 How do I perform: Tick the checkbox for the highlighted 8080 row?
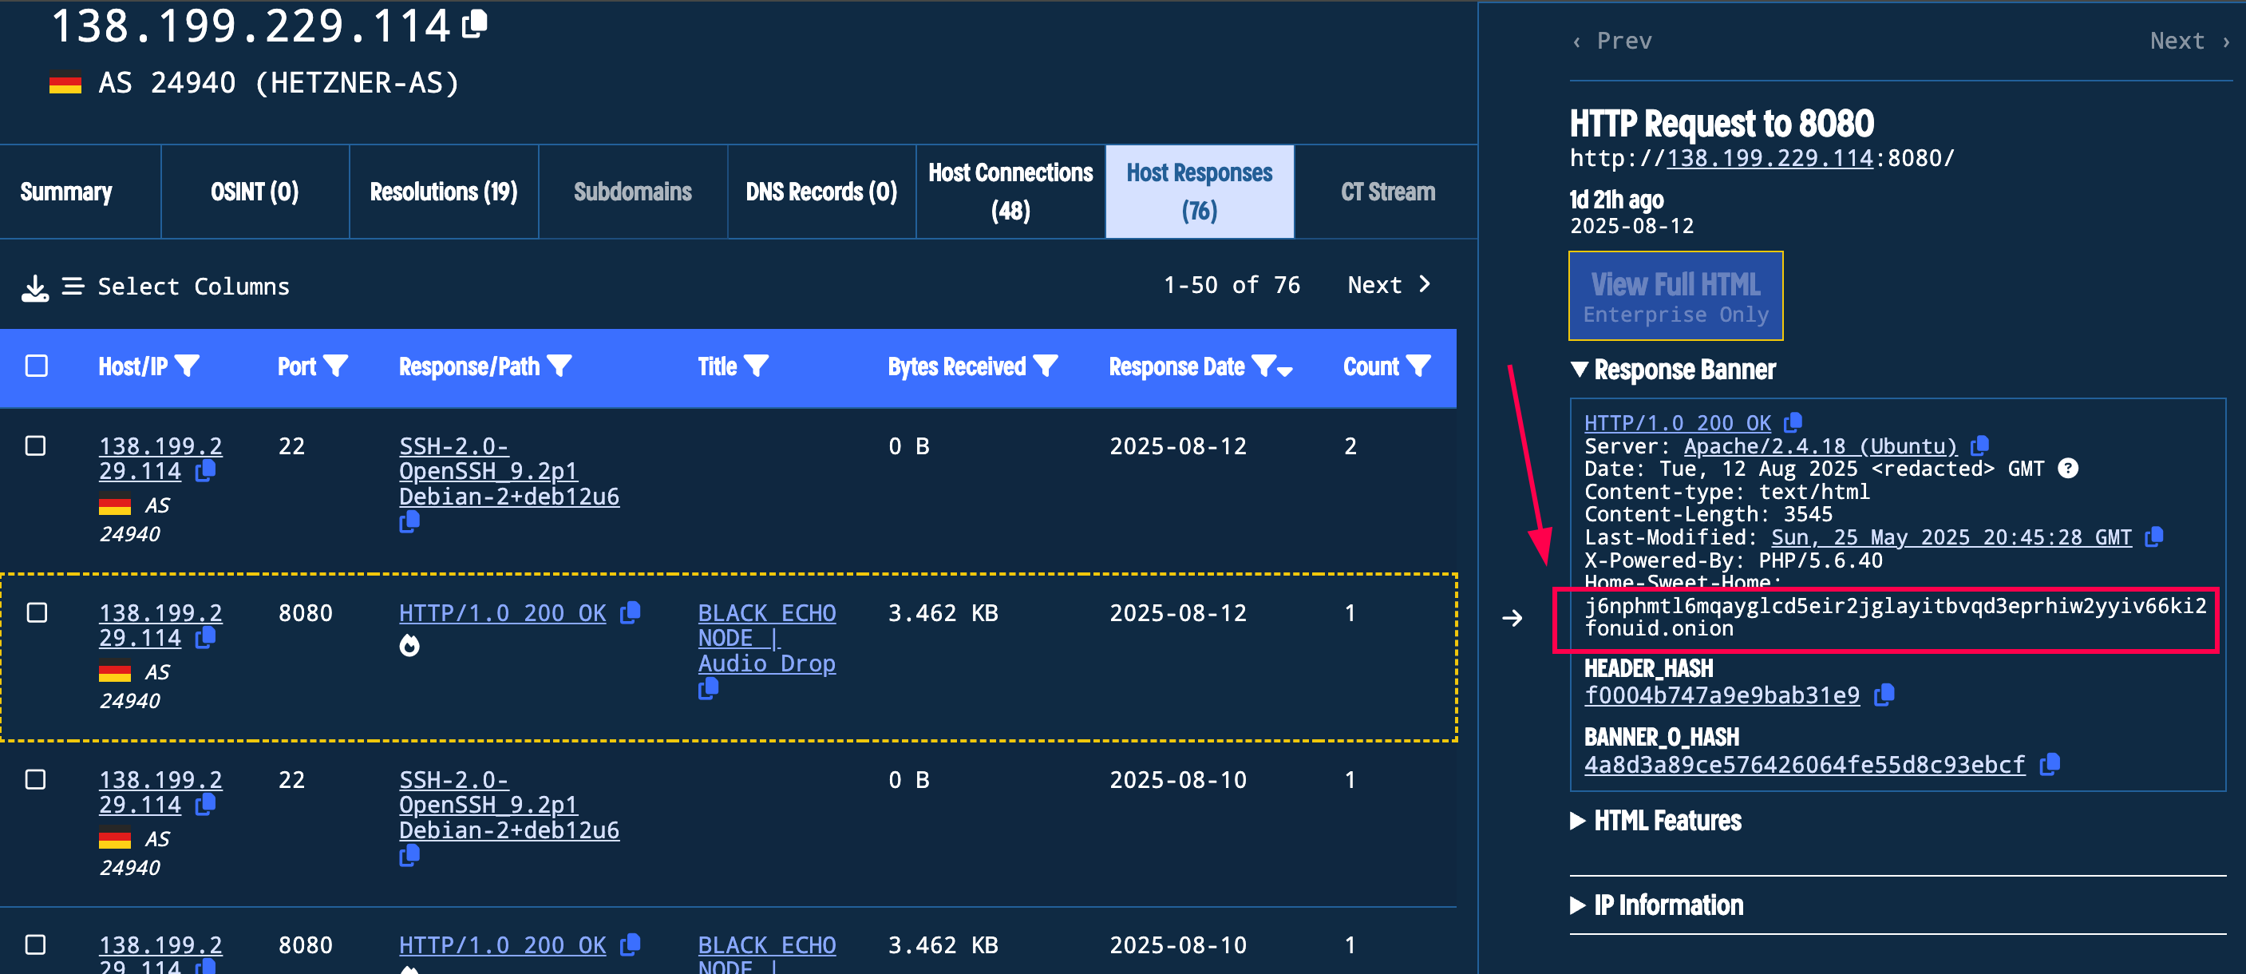pyautogui.click(x=37, y=613)
